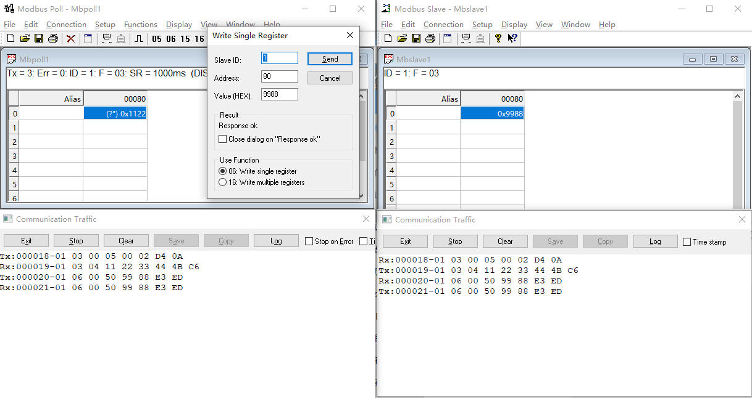Image resolution: width=752 pixels, height=398 pixels.
Task: Click the red X delete icon in Modbus Poll toolbar
Action: (x=71, y=39)
